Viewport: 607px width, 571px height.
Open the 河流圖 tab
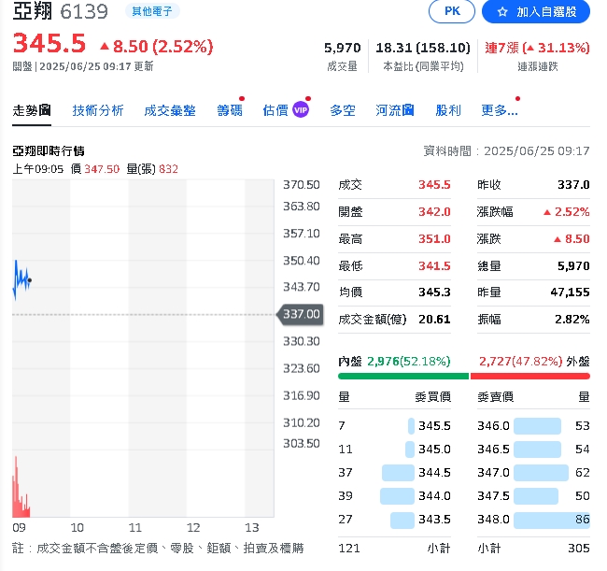(x=394, y=110)
